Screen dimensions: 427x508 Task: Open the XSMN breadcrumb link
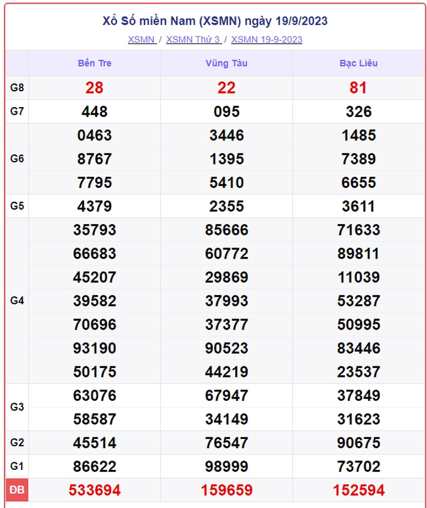pyautogui.click(x=142, y=40)
